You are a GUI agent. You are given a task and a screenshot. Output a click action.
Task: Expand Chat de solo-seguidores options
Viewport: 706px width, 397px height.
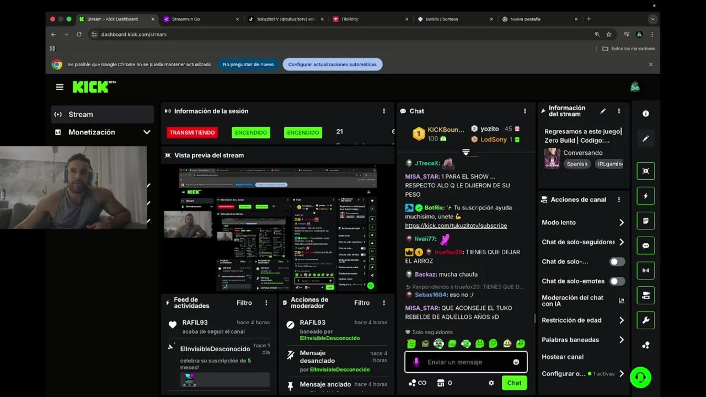click(622, 242)
